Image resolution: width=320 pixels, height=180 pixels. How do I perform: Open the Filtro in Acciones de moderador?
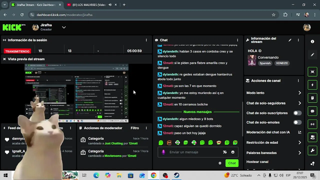coord(135,128)
